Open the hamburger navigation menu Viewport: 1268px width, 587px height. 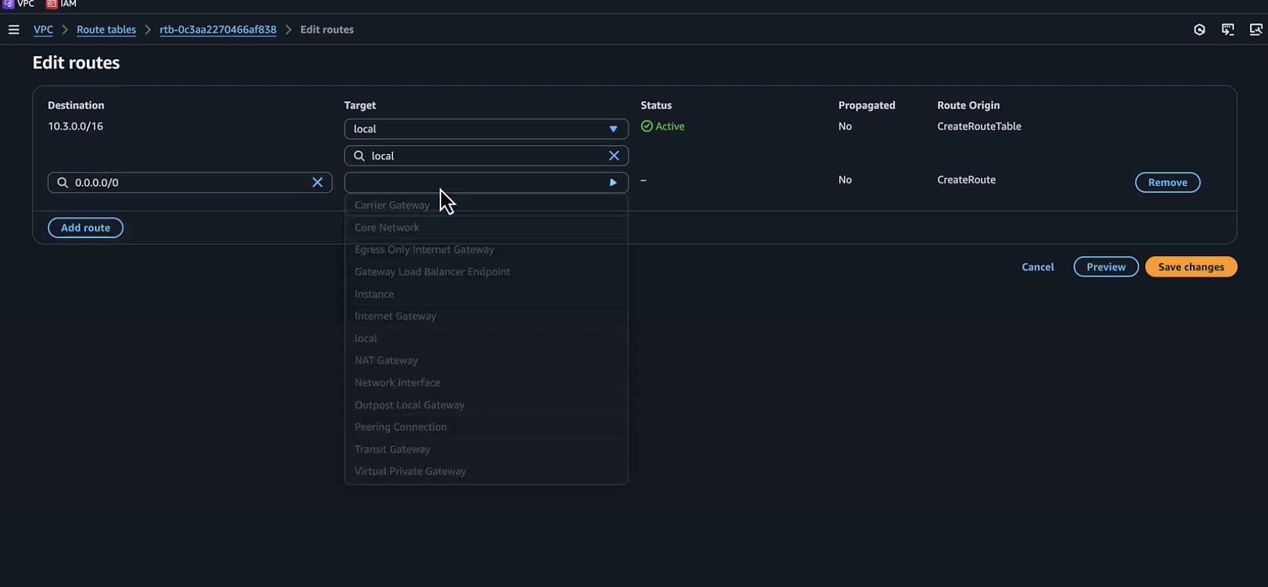pyautogui.click(x=13, y=29)
